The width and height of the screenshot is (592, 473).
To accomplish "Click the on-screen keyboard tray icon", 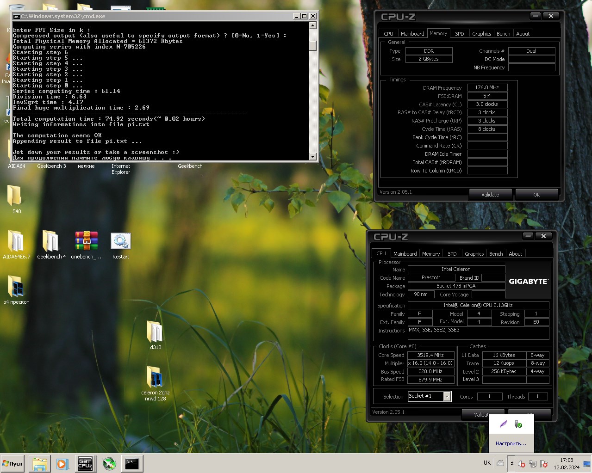I will click(x=500, y=463).
